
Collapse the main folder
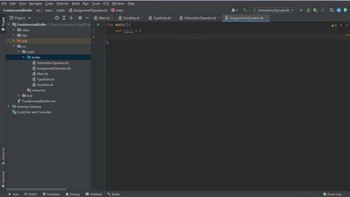pyautogui.click(x=19, y=51)
